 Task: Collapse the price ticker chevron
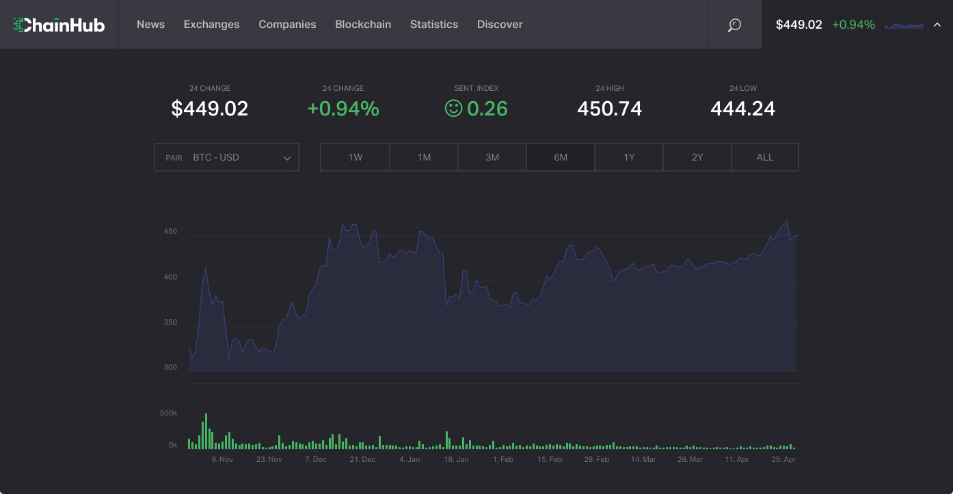click(937, 25)
